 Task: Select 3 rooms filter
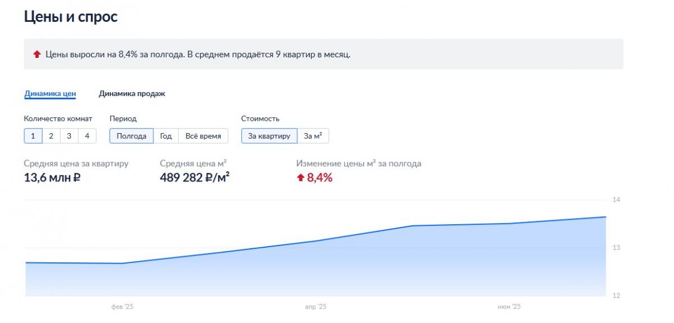click(69, 136)
